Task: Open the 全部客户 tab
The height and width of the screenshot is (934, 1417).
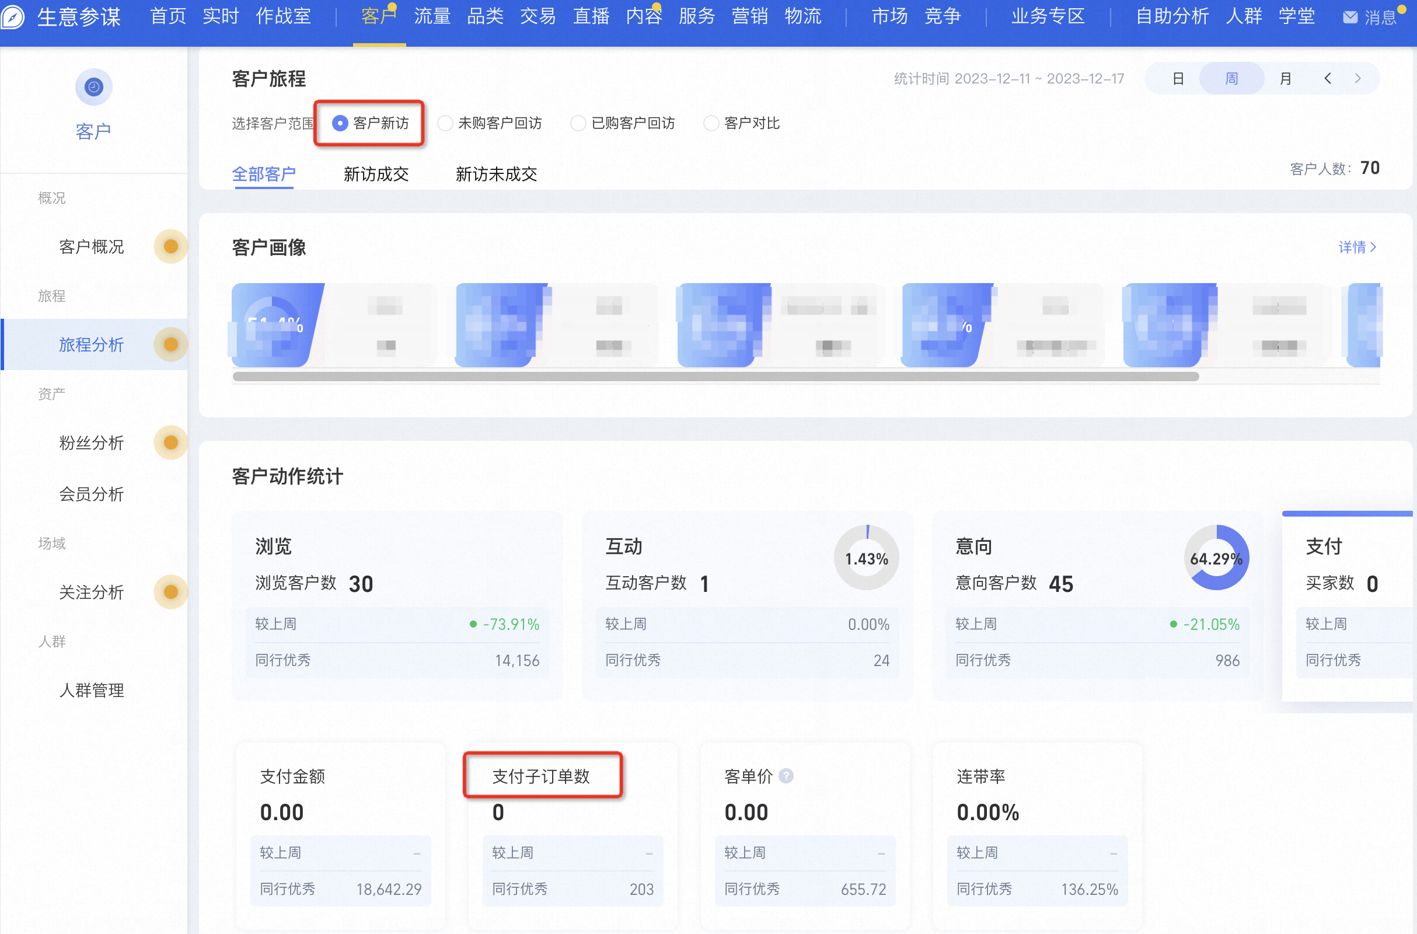Action: (264, 174)
